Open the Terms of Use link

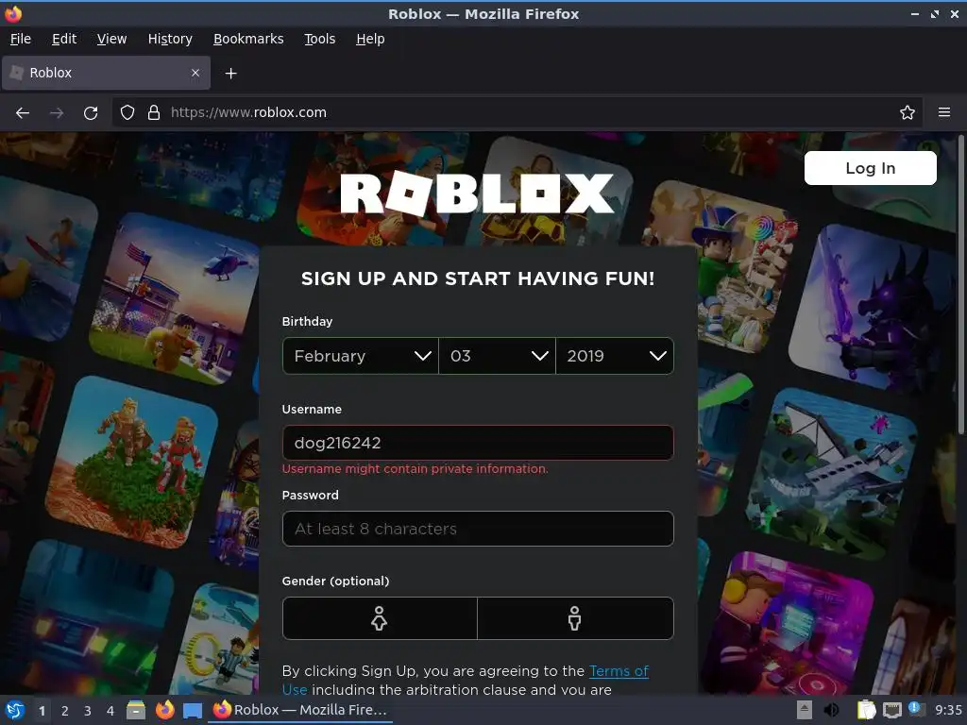[619, 671]
